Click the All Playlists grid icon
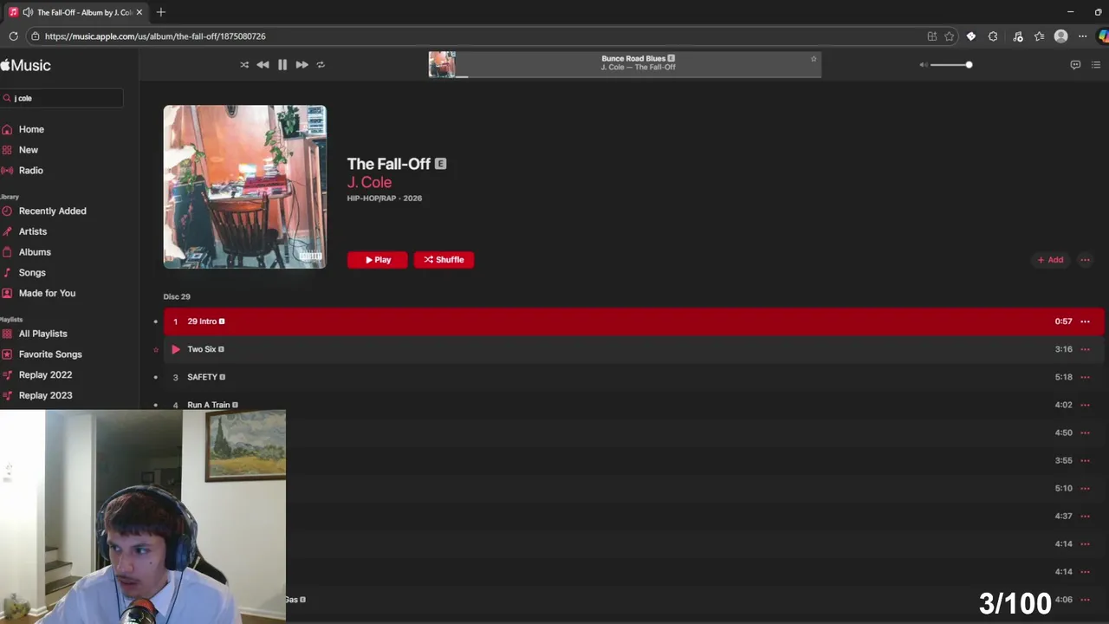Viewport: 1109px width, 624px height. click(7, 334)
